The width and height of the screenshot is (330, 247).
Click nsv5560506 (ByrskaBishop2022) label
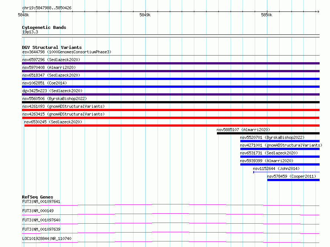(55, 99)
